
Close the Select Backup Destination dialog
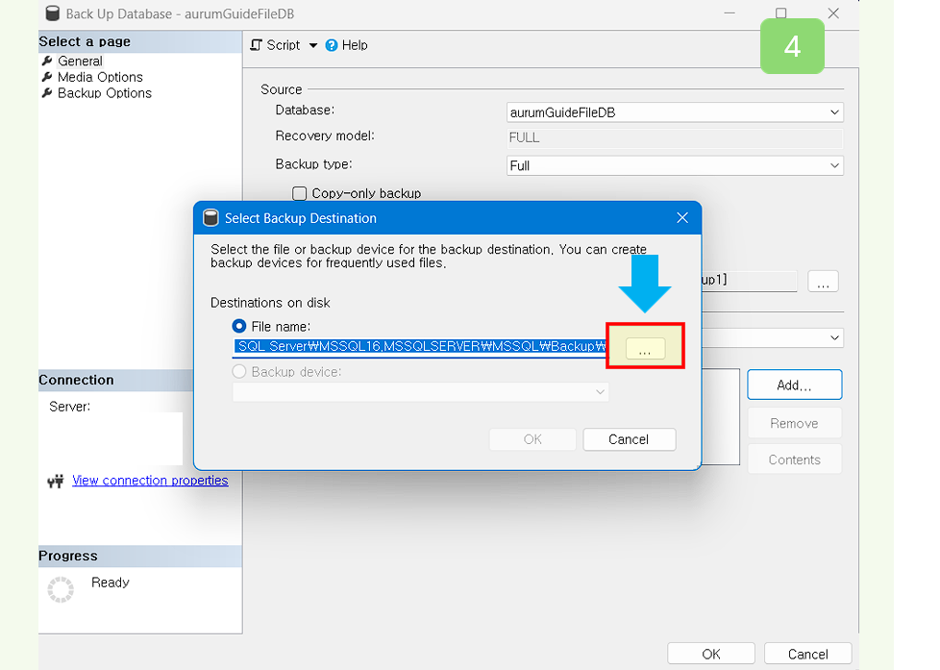[x=682, y=218]
